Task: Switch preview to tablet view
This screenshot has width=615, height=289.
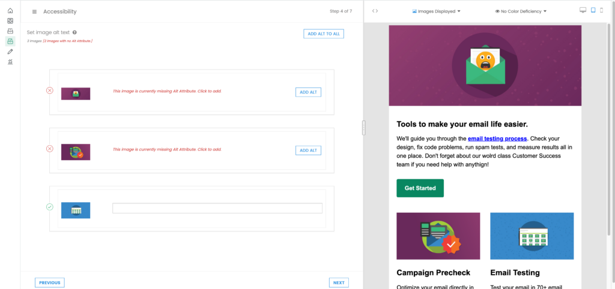Action: click(x=593, y=10)
